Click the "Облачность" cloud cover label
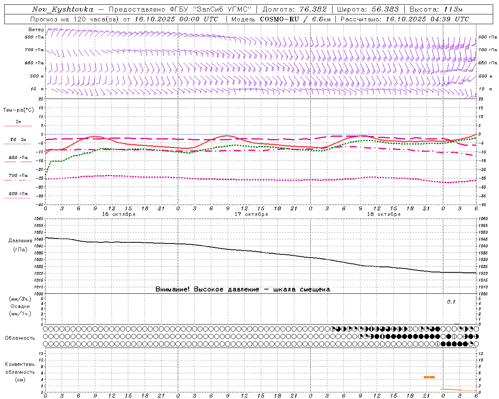Viewport: 499px width, 399px height. tap(20, 338)
